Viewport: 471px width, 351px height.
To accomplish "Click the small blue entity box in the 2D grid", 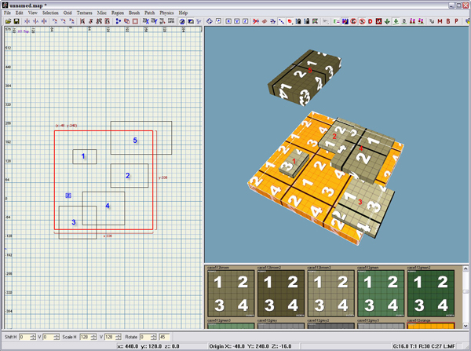I will pyautogui.click(x=68, y=196).
